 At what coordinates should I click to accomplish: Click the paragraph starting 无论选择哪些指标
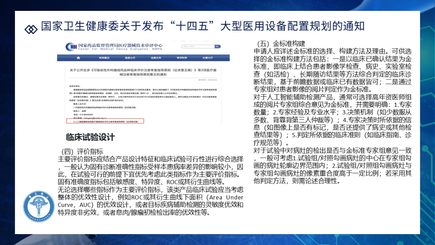pyautogui.click(x=150, y=201)
